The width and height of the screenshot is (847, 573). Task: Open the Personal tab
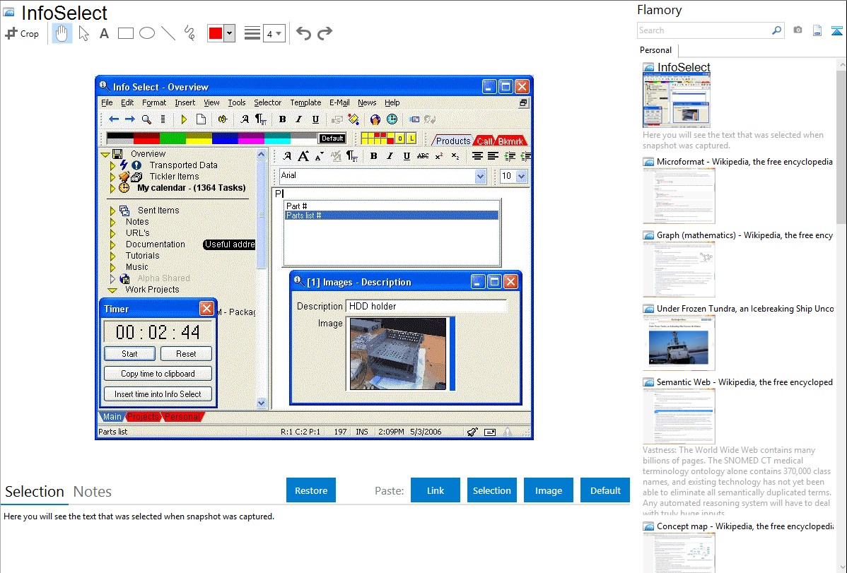(x=655, y=50)
